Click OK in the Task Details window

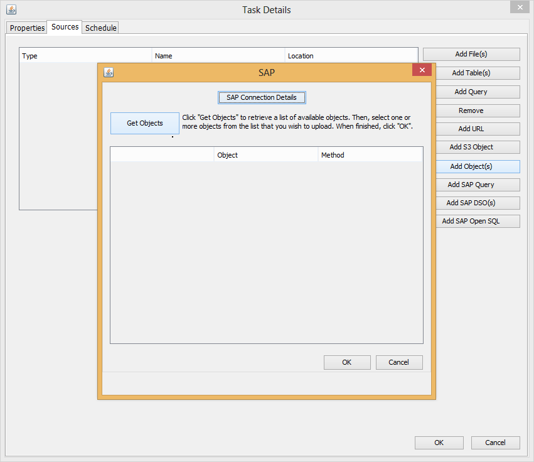[439, 443]
